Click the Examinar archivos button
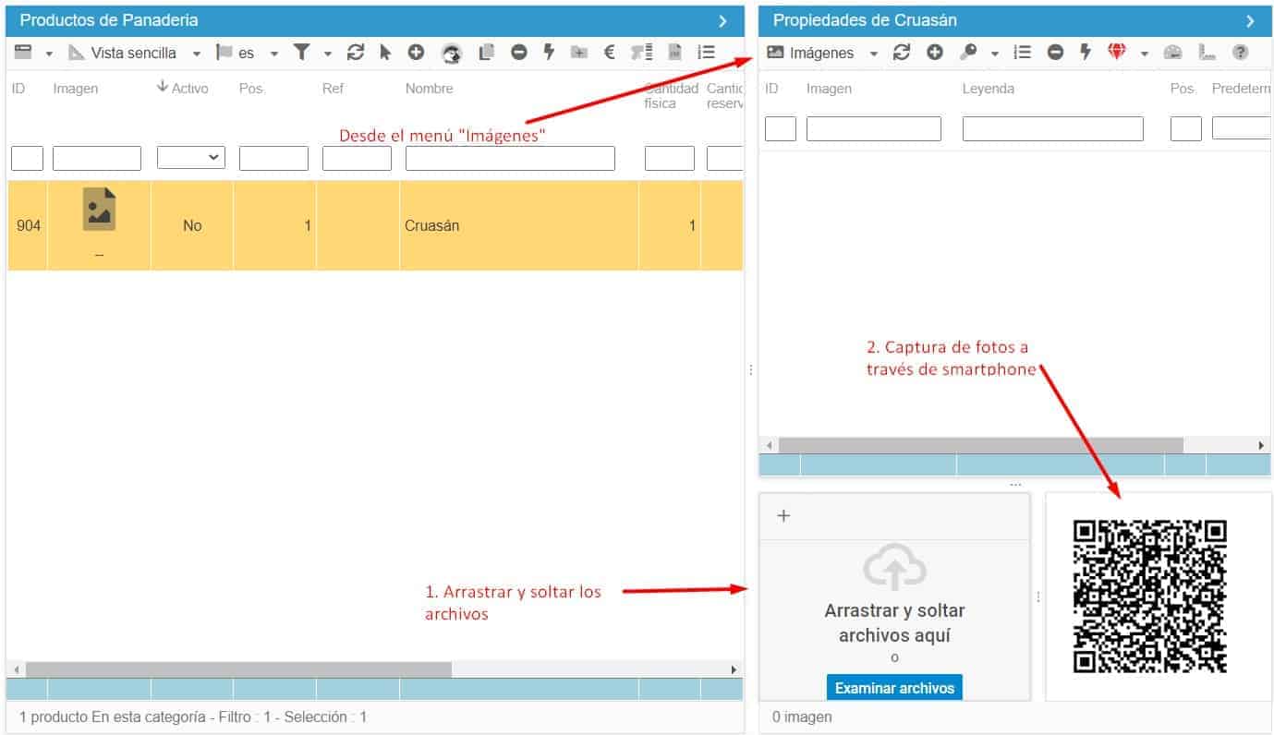This screenshot has width=1274, height=735. pyautogui.click(x=893, y=688)
